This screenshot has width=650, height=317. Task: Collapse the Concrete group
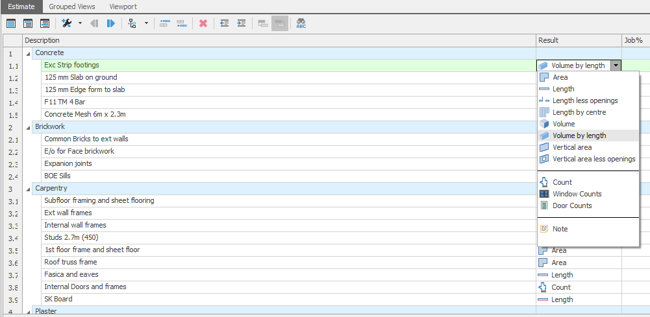(x=28, y=53)
